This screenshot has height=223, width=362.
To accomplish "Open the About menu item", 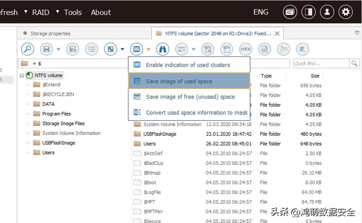I will click(x=101, y=12).
